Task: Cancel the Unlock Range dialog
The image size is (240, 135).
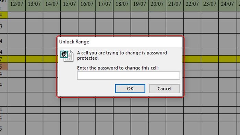Action: [164, 88]
